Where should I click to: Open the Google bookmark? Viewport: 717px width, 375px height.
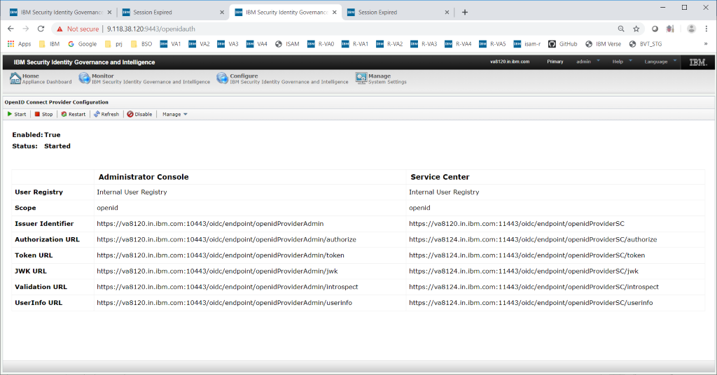click(83, 44)
